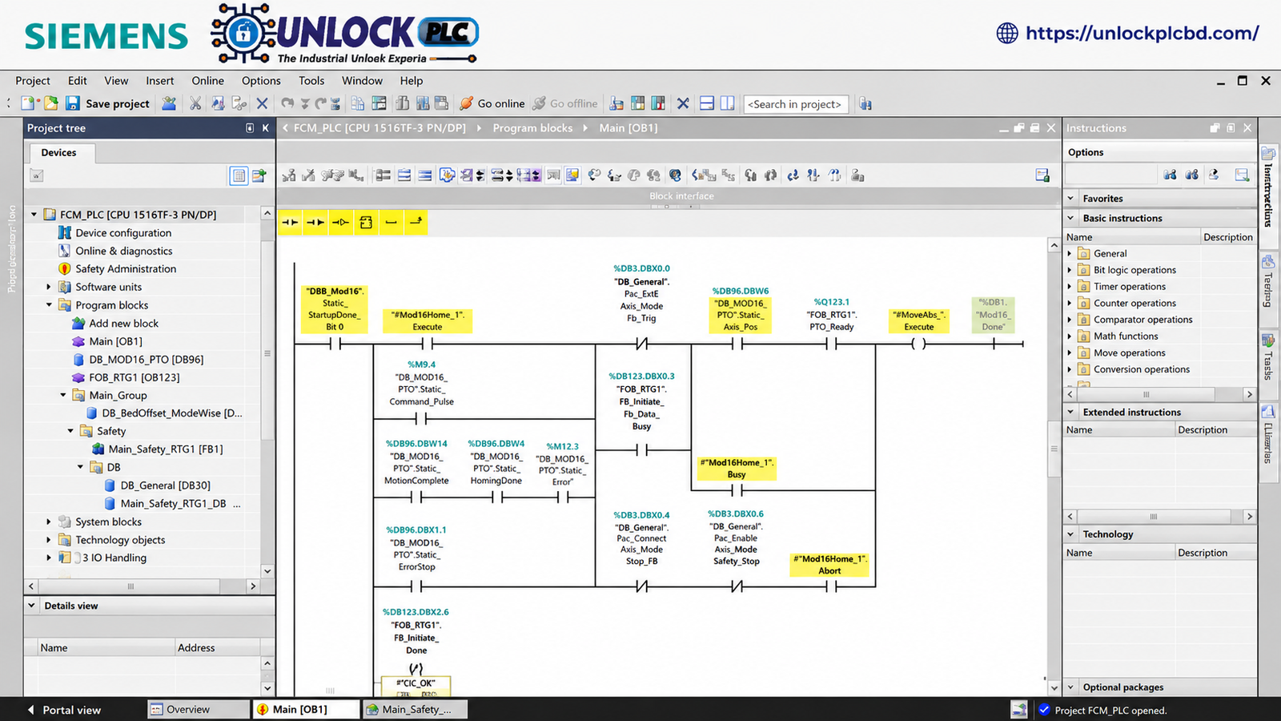Collapse the Basic instructions section
The height and width of the screenshot is (721, 1281).
1071,218
